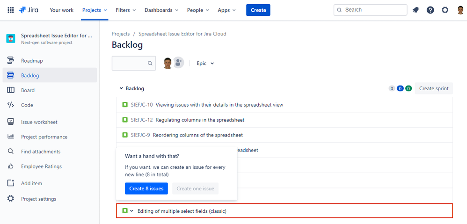The height and width of the screenshot is (224, 467).
Task: Open the Dashboards menu
Action: click(161, 10)
